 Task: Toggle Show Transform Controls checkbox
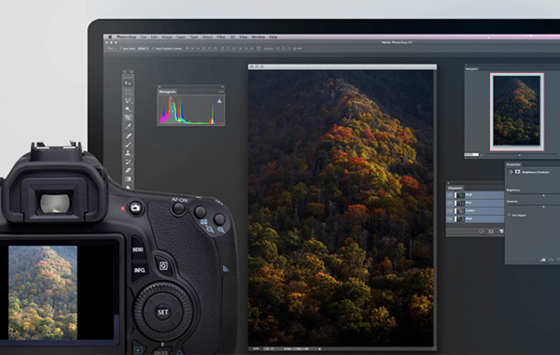(154, 49)
